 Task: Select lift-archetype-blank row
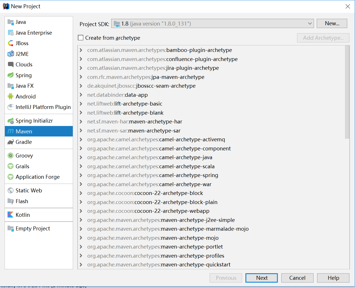pyautogui.click(x=211, y=113)
